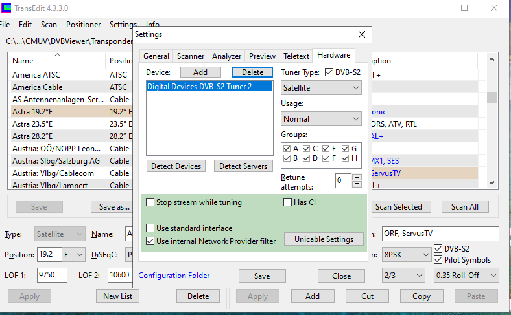The image size is (511, 315).
Task: Open the Positioner menu
Action: (83, 25)
